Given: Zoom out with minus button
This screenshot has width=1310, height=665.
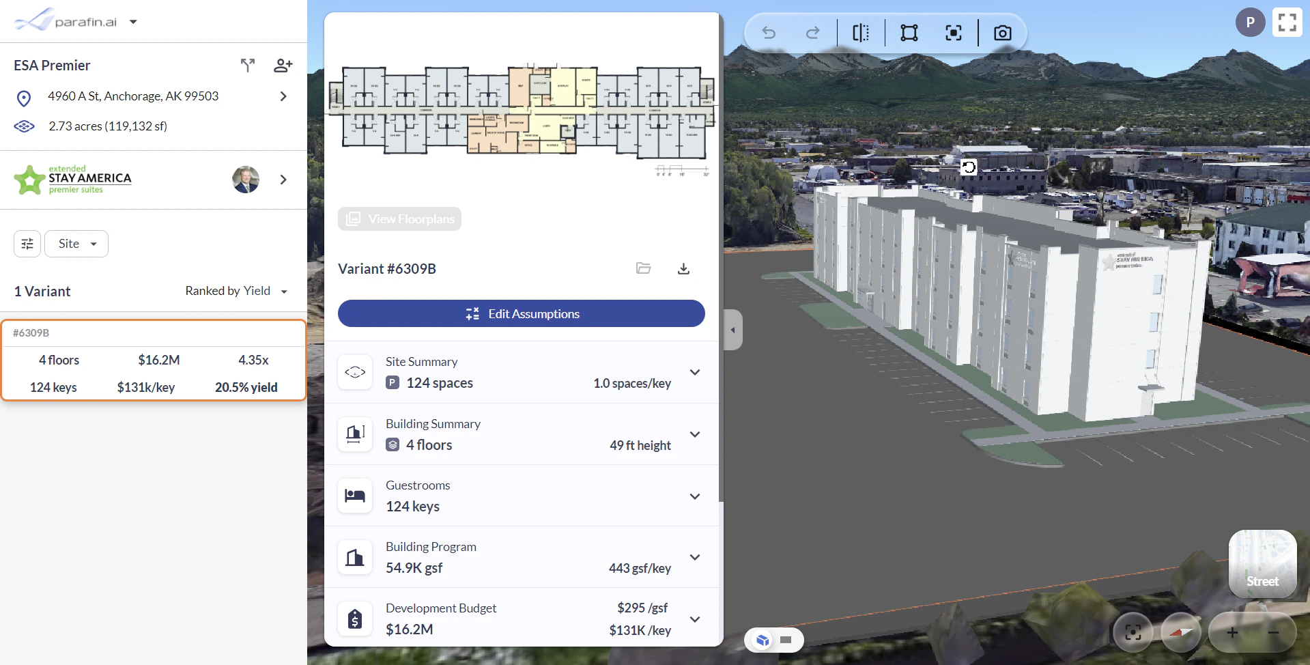Looking at the screenshot, I should point(1273,632).
